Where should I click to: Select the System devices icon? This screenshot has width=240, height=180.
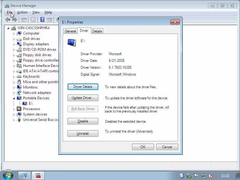point(19,114)
